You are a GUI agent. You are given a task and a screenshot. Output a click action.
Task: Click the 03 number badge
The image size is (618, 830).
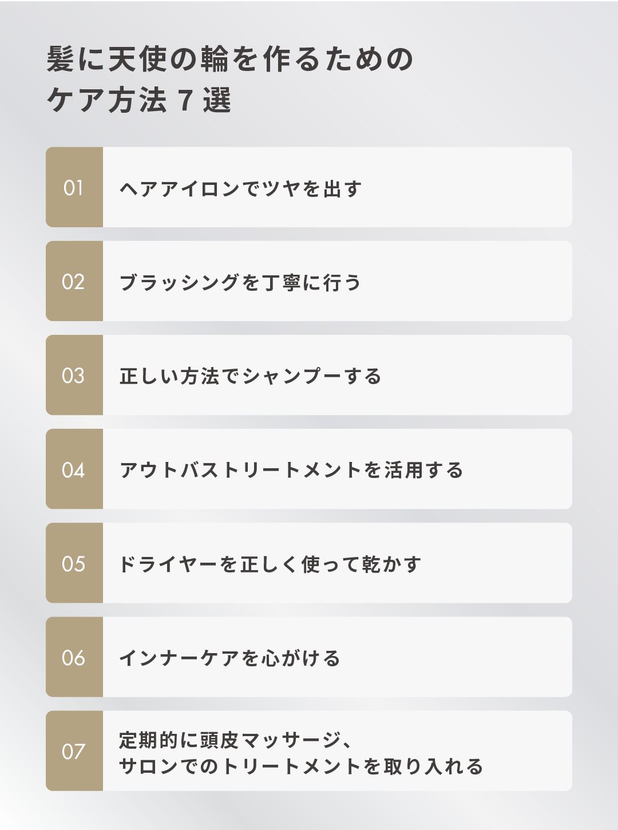[x=74, y=375]
